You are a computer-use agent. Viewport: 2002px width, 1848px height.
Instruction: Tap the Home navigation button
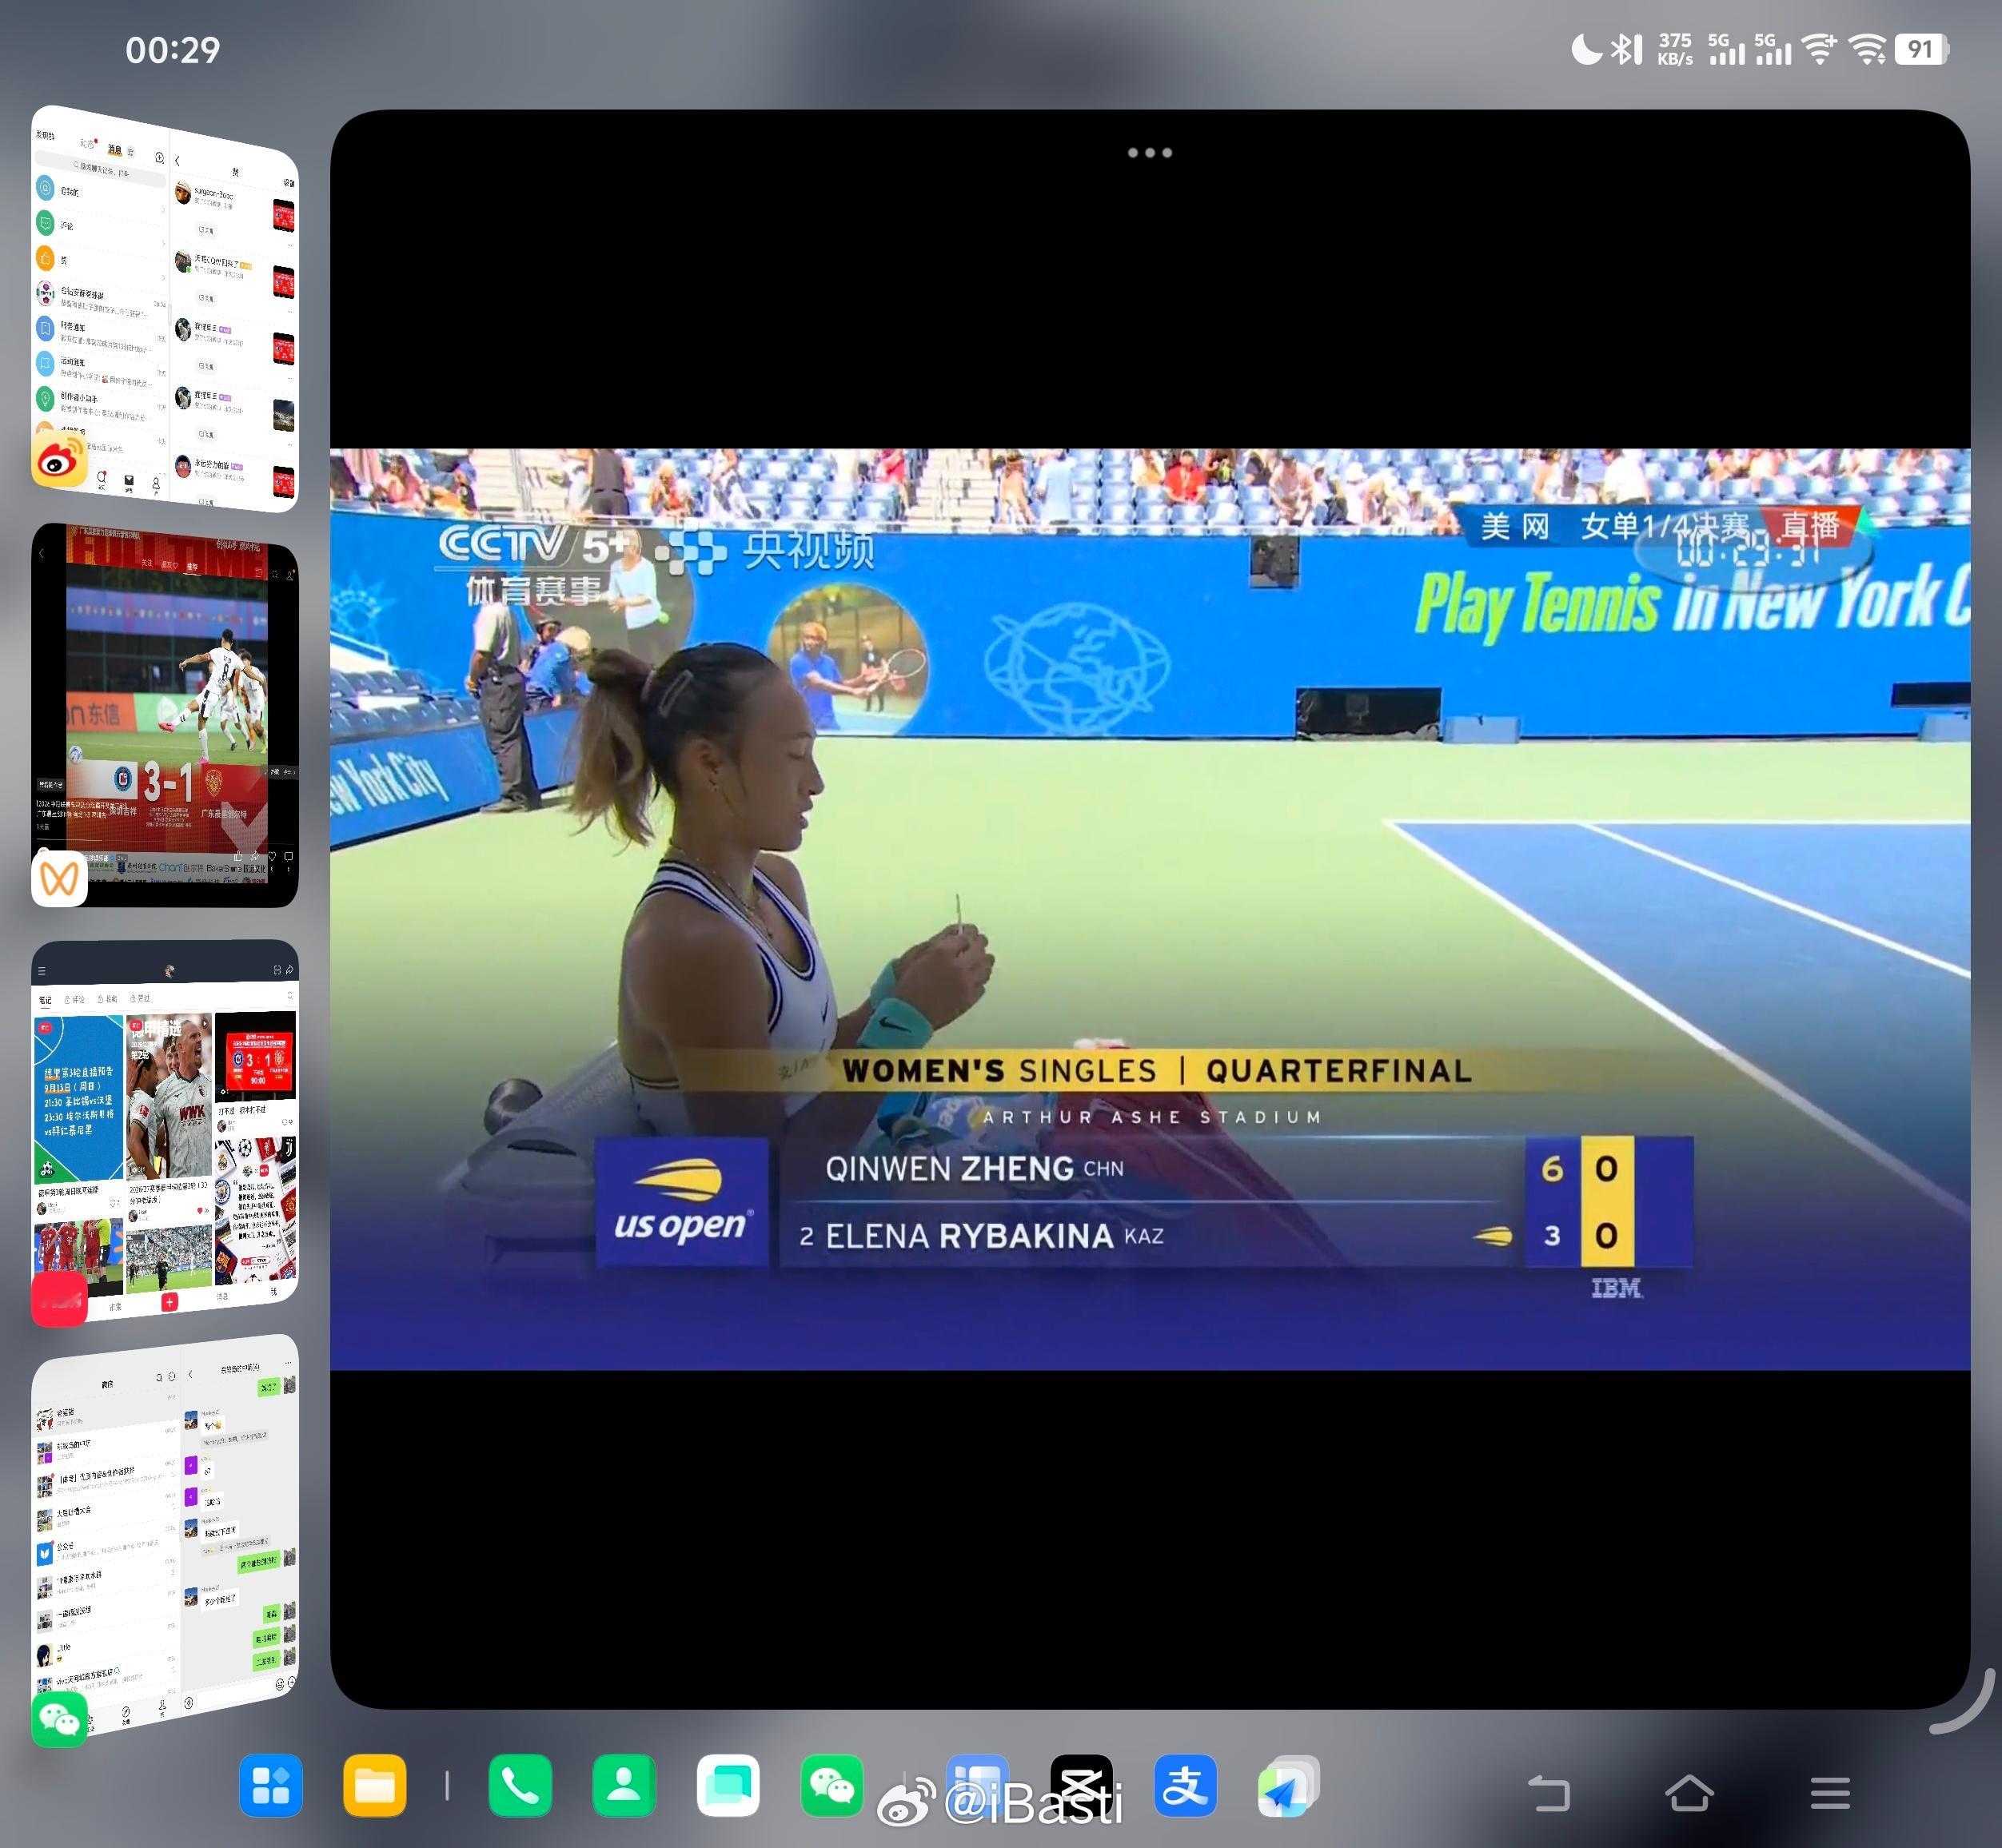(x=1689, y=1792)
